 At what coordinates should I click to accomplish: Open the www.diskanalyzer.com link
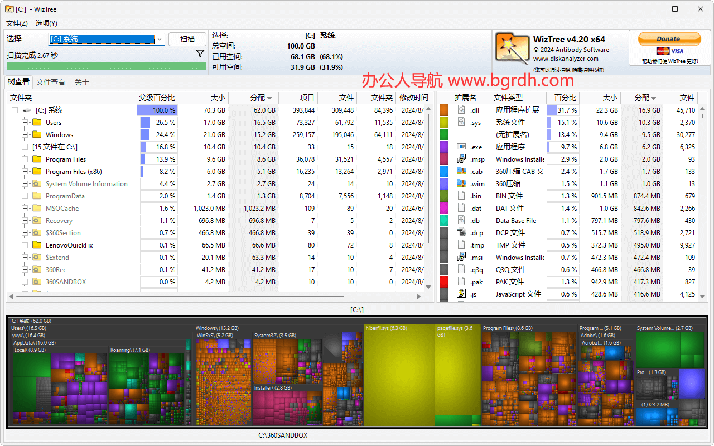tap(565, 58)
